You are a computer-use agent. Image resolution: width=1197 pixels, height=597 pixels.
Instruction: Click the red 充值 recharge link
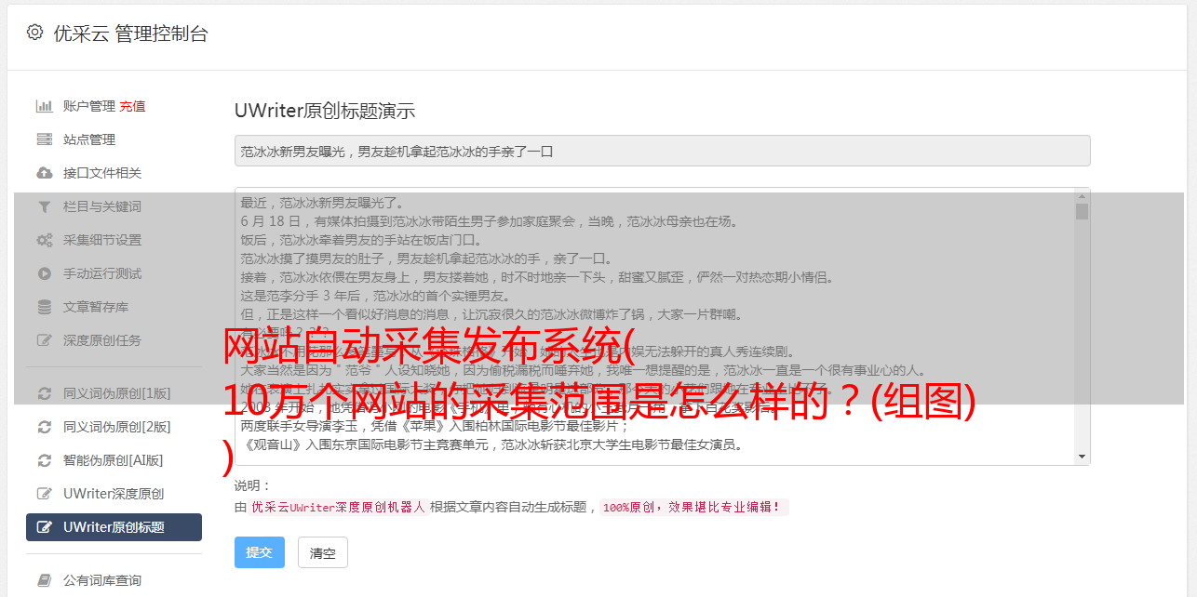(132, 106)
